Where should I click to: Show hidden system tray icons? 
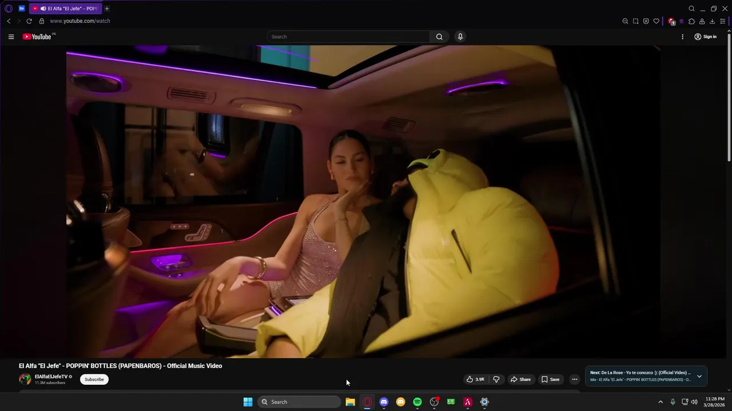click(x=661, y=402)
